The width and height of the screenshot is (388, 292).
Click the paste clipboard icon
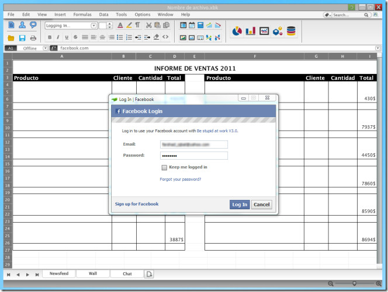pyautogui.click(x=157, y=25)
